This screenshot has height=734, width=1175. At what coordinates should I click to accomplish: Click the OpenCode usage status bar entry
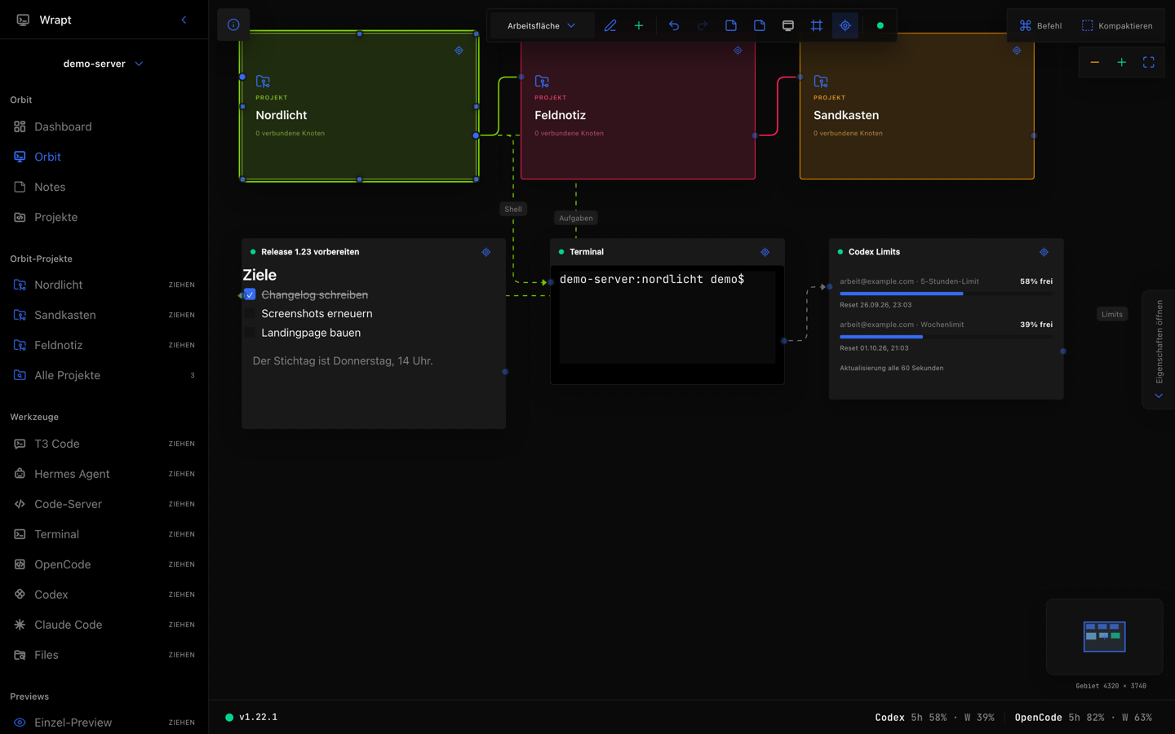(x=1084, y=718)
